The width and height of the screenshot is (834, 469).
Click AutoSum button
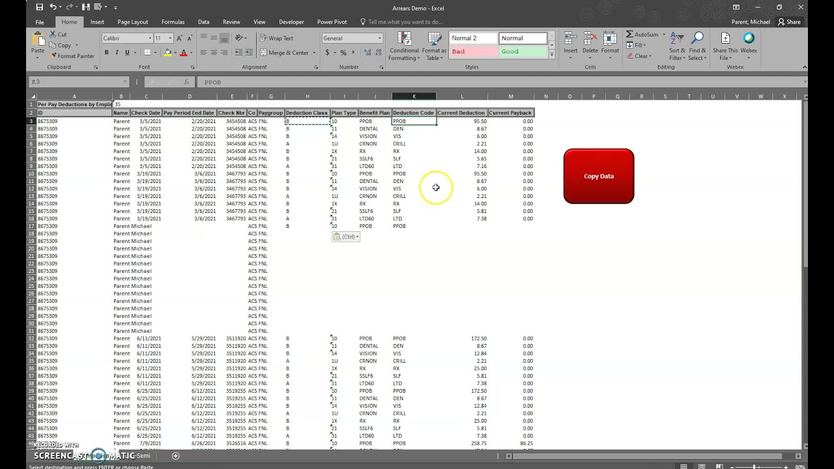[x=642, y=35]
